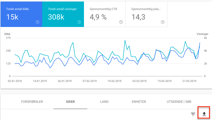212x120 pixels.
Task: Click the 2k value on Visninger axis
Action: (x=206, y=63)
